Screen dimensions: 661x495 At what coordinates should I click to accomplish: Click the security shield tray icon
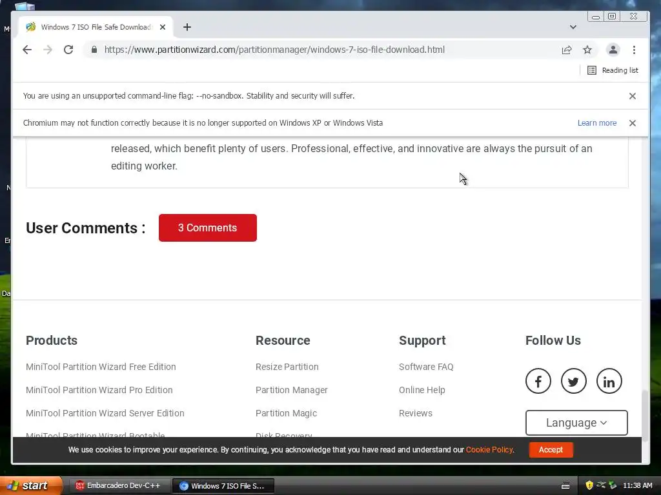(589, 485)
